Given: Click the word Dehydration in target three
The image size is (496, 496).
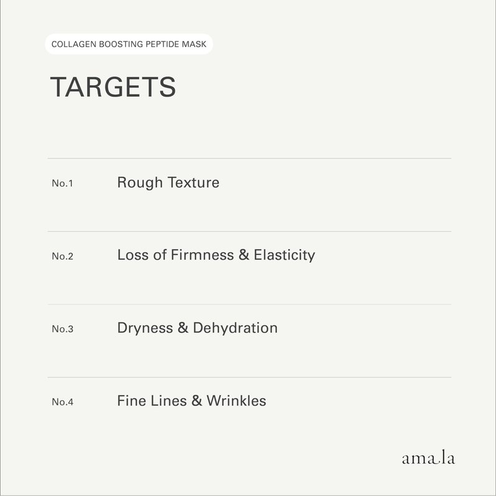Looking at the screenshot, I should point(235,327).
